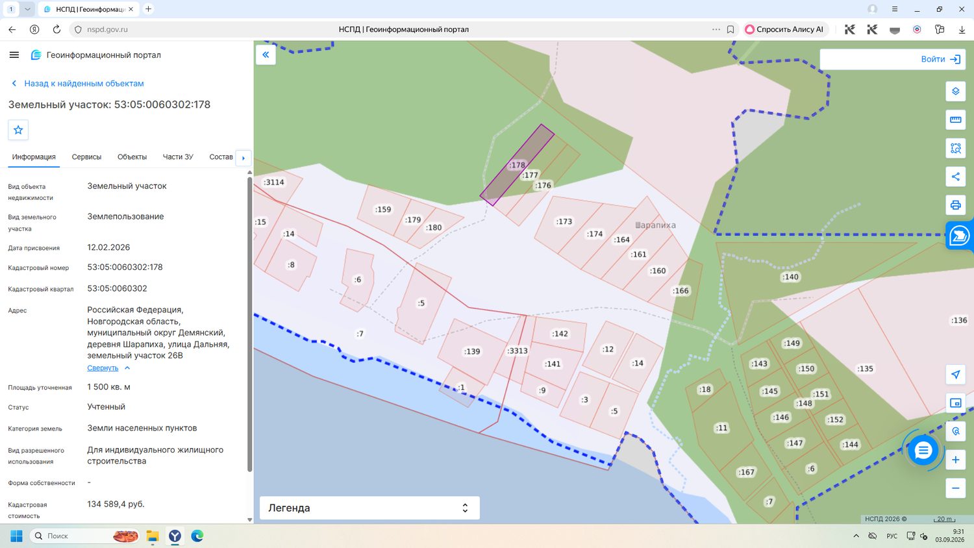Click the share map icon

955,177
